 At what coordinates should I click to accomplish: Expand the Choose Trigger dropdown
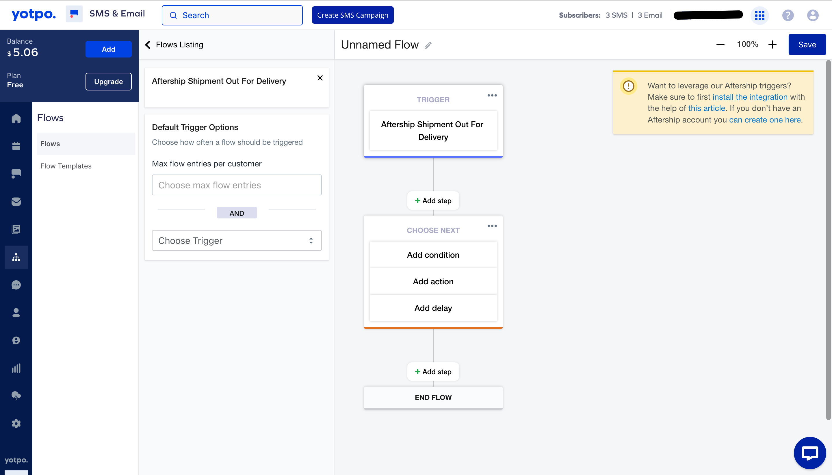pos(237,241)
